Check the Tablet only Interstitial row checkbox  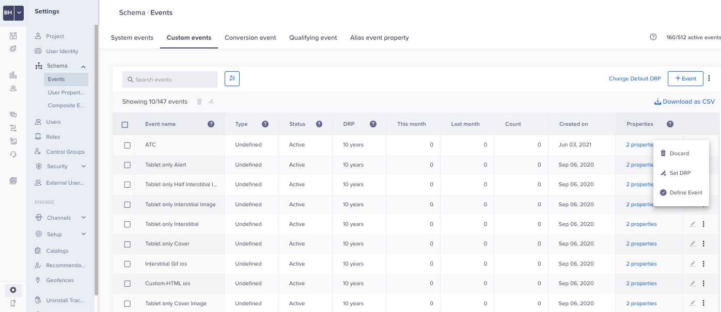click(x=127, y=224)
